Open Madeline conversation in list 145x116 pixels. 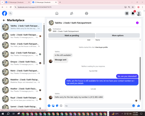pyautogui.click(x=21, y=81)
